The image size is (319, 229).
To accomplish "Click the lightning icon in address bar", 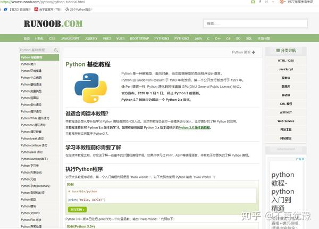I will [x=260, y=2].
